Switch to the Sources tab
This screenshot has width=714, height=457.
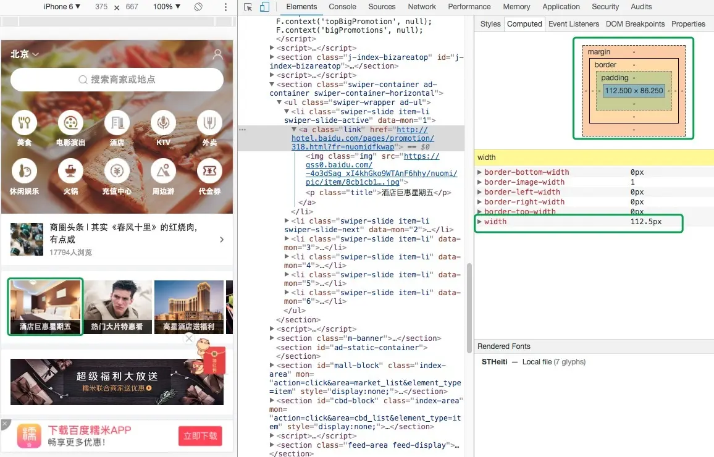(382, 7)
